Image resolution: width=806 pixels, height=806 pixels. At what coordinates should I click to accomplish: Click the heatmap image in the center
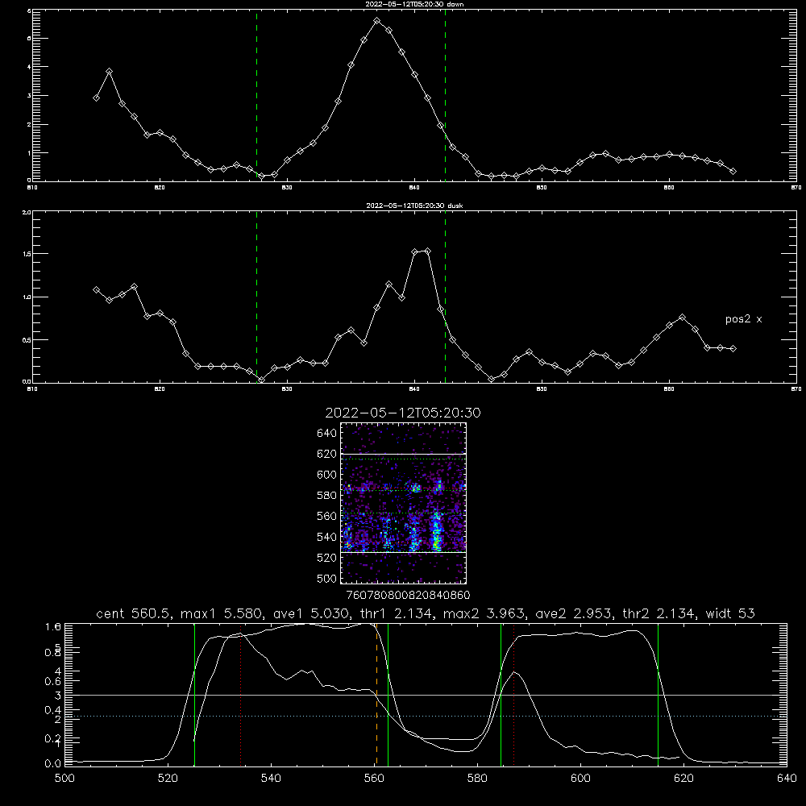(404, 503)
